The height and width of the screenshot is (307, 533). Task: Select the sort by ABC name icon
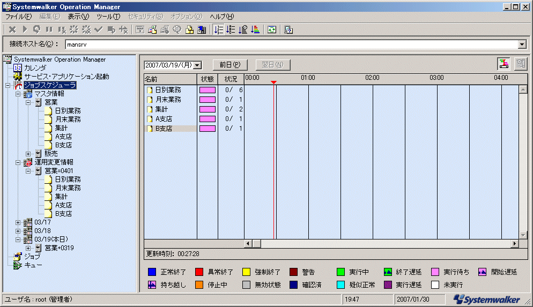point(231,30)
